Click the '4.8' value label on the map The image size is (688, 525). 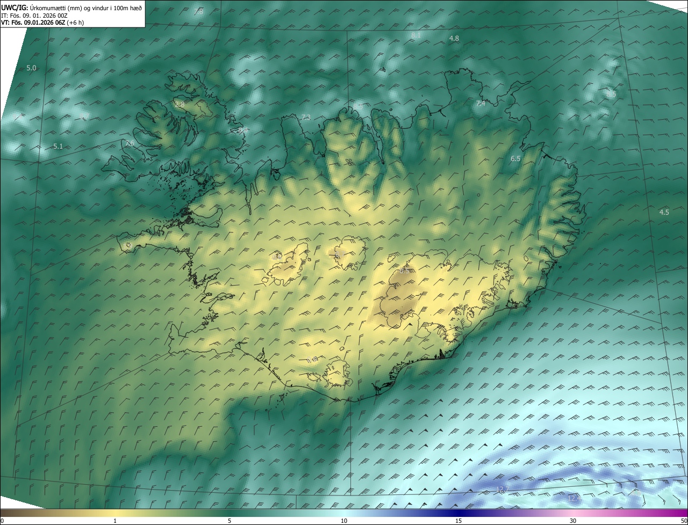click(454, 39)
